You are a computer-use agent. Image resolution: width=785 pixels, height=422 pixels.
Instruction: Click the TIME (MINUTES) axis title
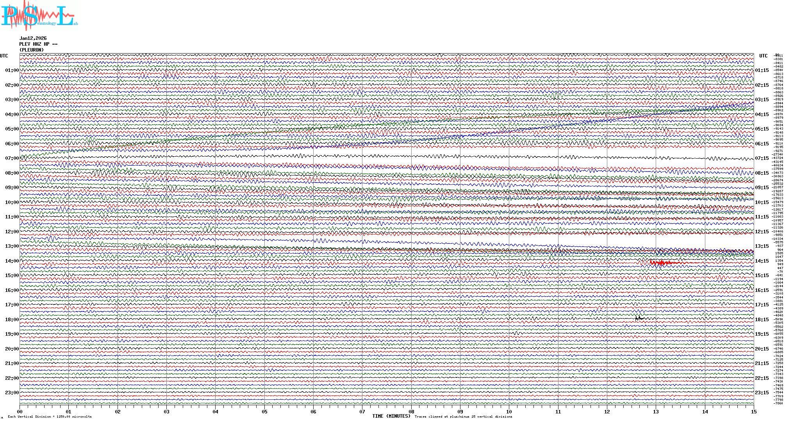coord(391,416)
